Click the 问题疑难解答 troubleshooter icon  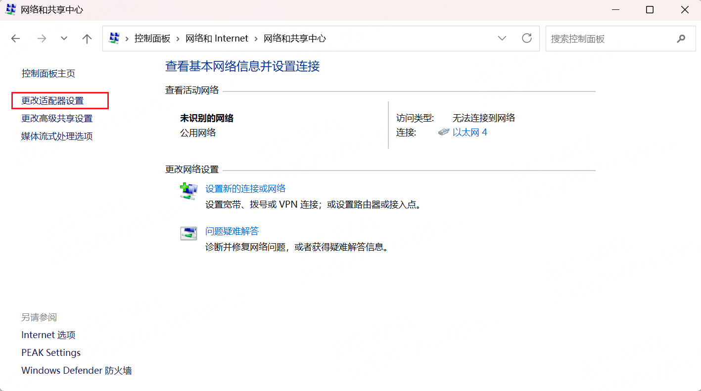188,233
